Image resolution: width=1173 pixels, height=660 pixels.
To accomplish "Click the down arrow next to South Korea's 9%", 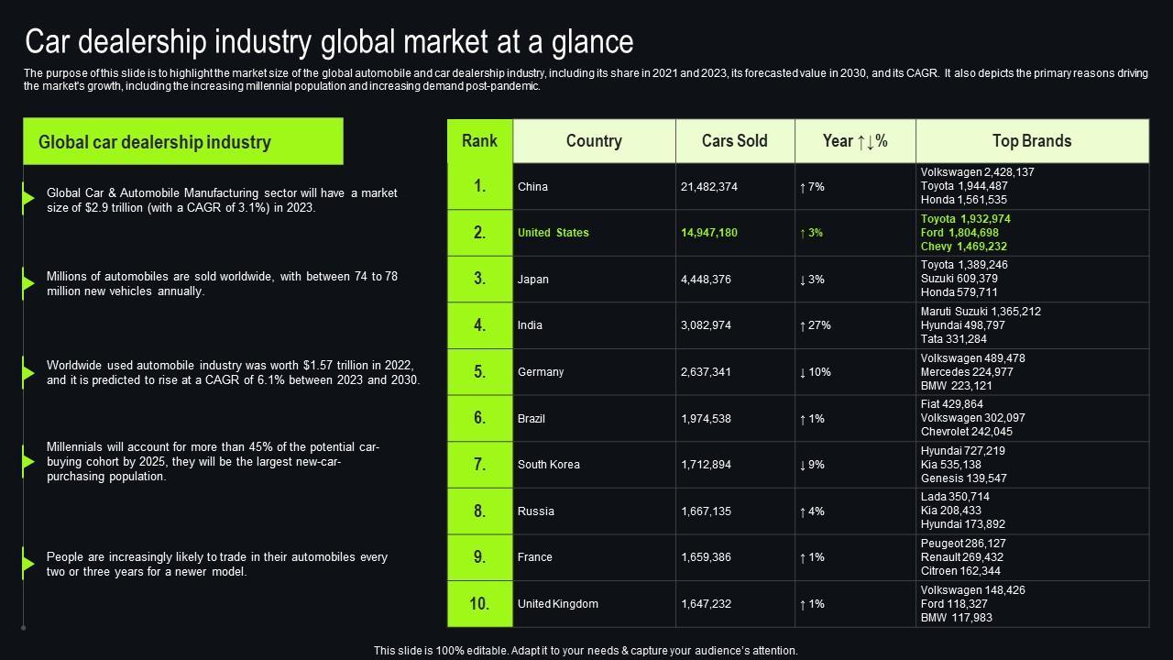I will point(803,465).
